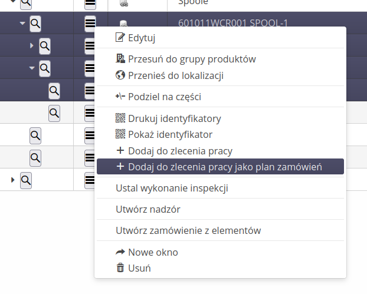Click the pencil icon beside Edytuj
Screen dimensions: 367x294
pyautogui.click(x=120, y=38)
